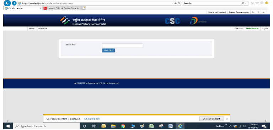This screenshot has height=130, width=273.
Task: Click the Send OTP button
Action: (108, 50)
